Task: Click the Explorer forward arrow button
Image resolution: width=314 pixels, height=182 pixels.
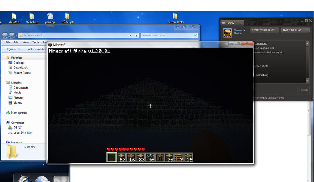Action: tap(12, 35)
